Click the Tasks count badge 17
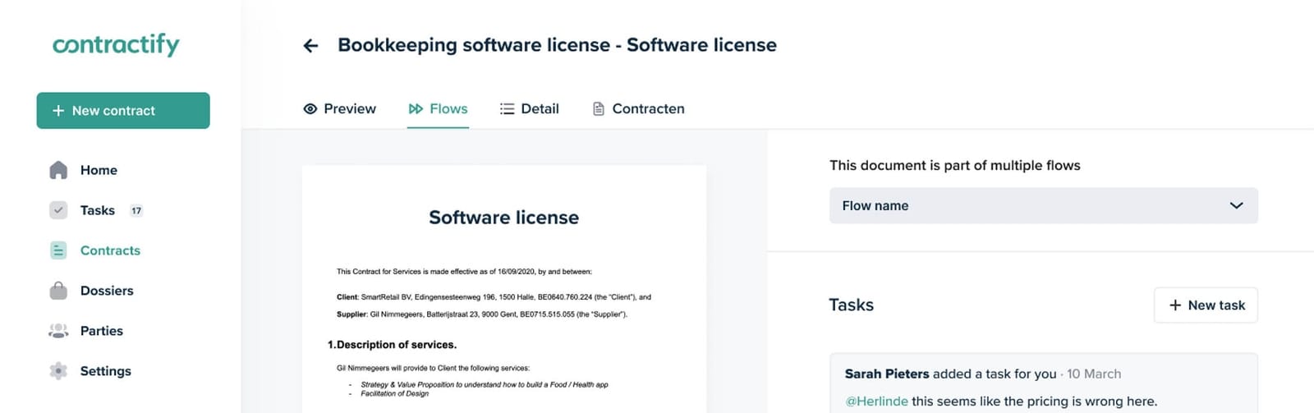The height and width of the screenshot is (413, 1314). [136, 211]
